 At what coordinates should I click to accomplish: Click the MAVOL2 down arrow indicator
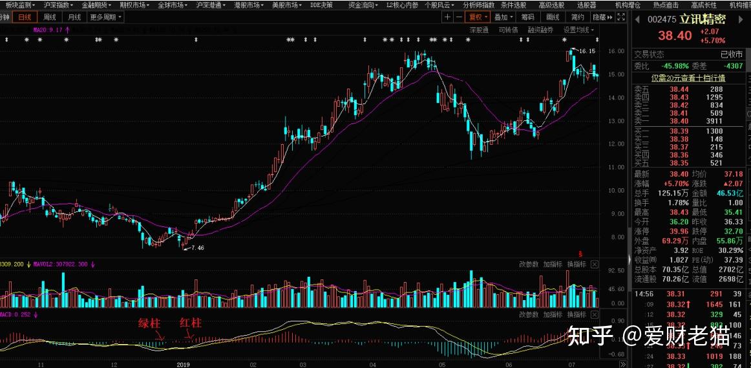(92, 264)
